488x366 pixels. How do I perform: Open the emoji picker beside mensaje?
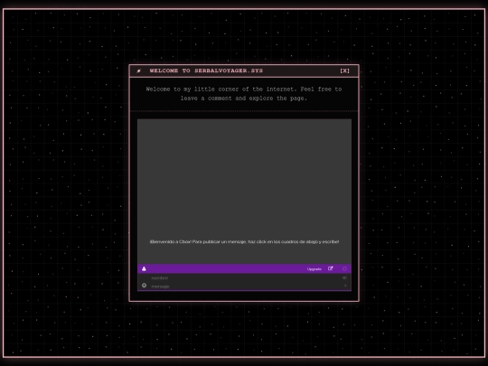click(144, 286)
